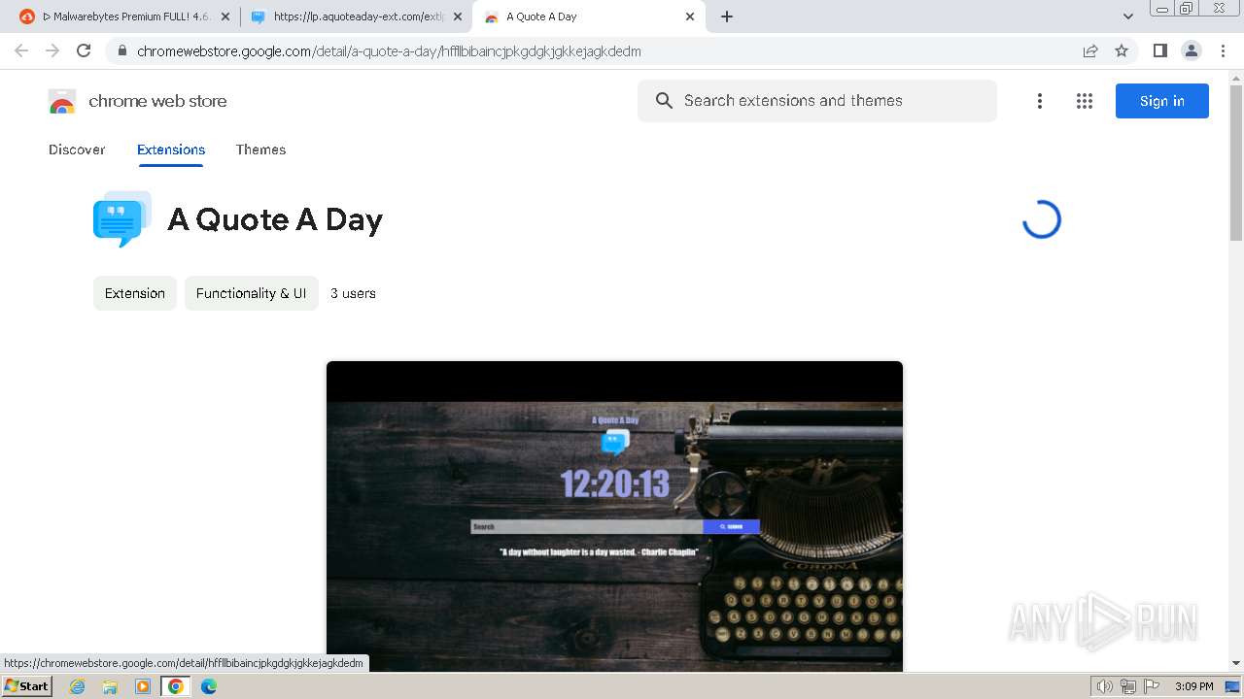Select the A Quote A Day tab
Image resolution: width=1244 pixels, height=699 pixels.
tap(588, 17)
